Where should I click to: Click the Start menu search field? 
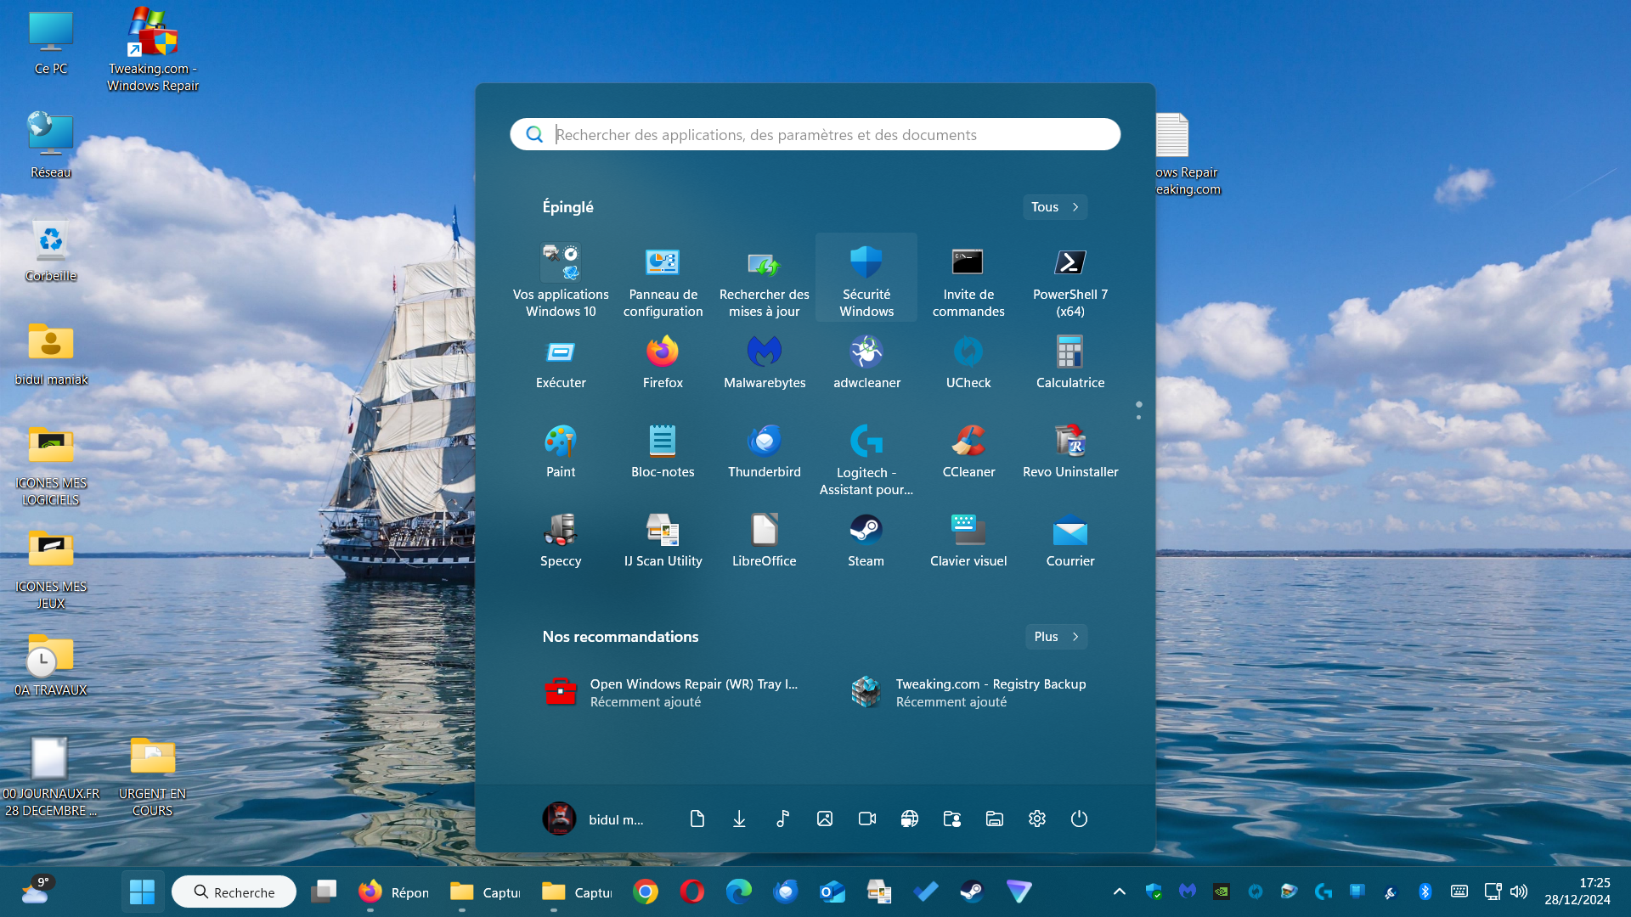pos(815,134)
